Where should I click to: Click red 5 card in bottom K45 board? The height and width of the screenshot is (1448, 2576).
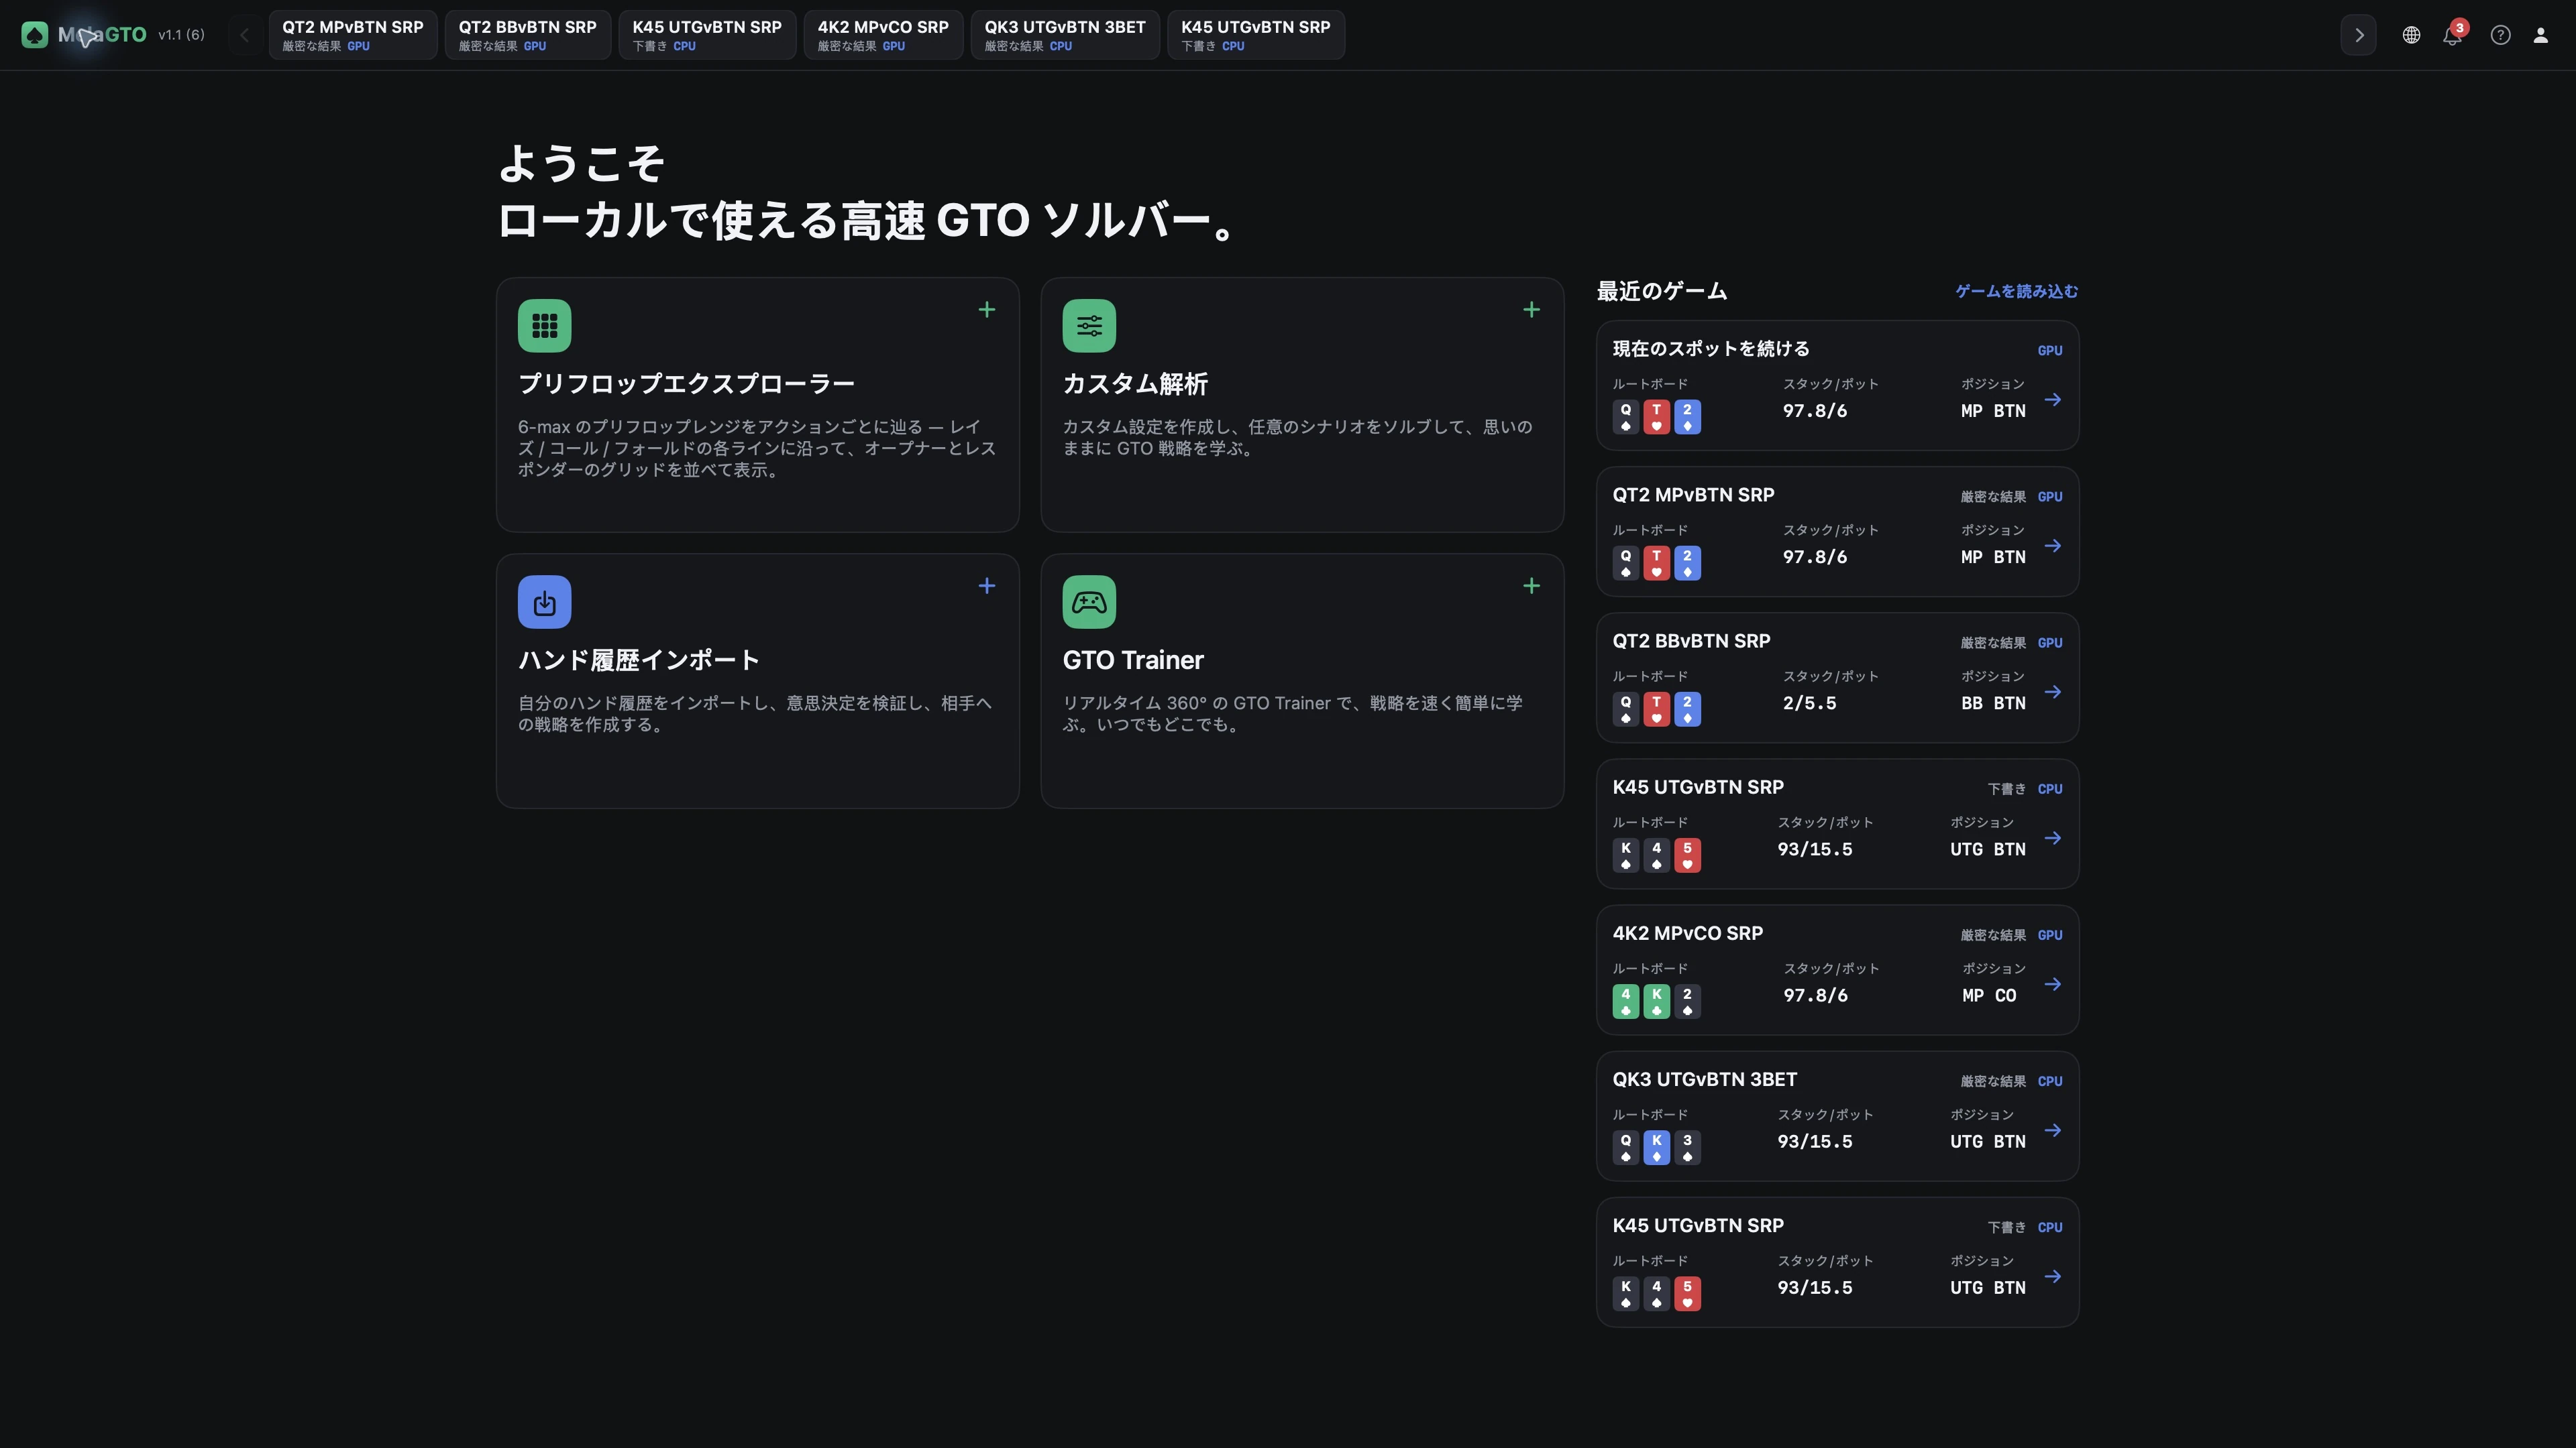[x=1687, y=1293]
